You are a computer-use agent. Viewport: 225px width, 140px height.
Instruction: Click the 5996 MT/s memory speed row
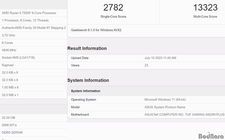(x=33, y=125)
